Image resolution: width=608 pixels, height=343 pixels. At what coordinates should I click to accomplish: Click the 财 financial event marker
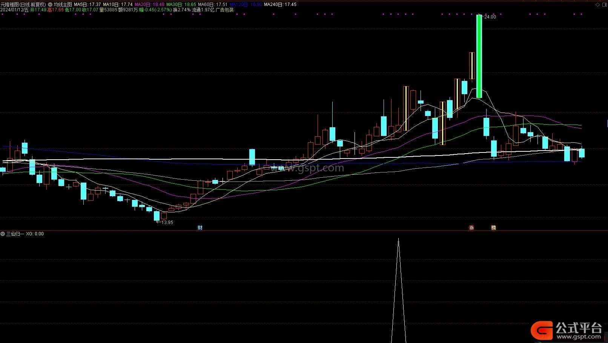200,227
